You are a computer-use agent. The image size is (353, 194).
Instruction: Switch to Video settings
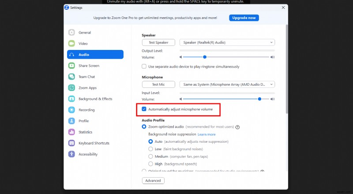(95, 44)
